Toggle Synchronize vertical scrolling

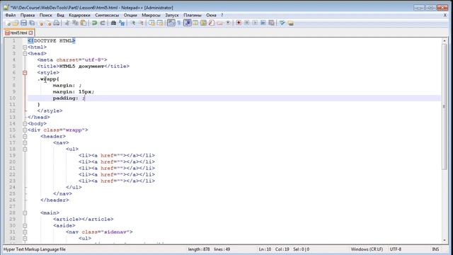click(x=151, y=23)
